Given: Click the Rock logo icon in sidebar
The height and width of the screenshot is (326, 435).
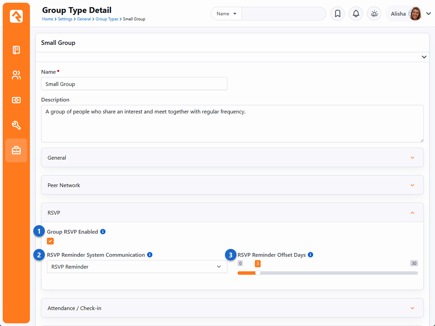Looking at the screenshot, I should point(16,16).
